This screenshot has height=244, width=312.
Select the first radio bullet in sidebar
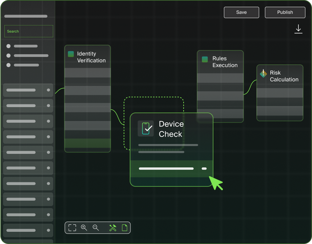pos(8,46)
